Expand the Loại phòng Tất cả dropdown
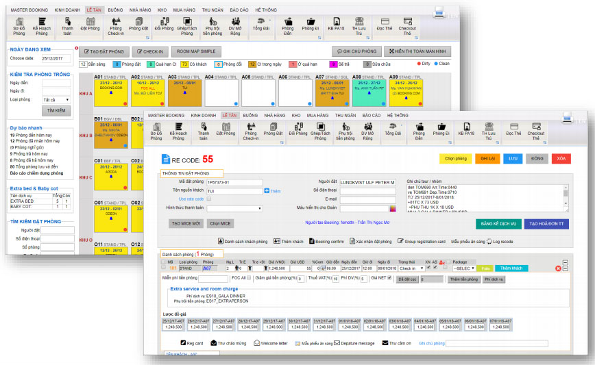This screenshot has height=365, width=595. (x=56, y=100)
